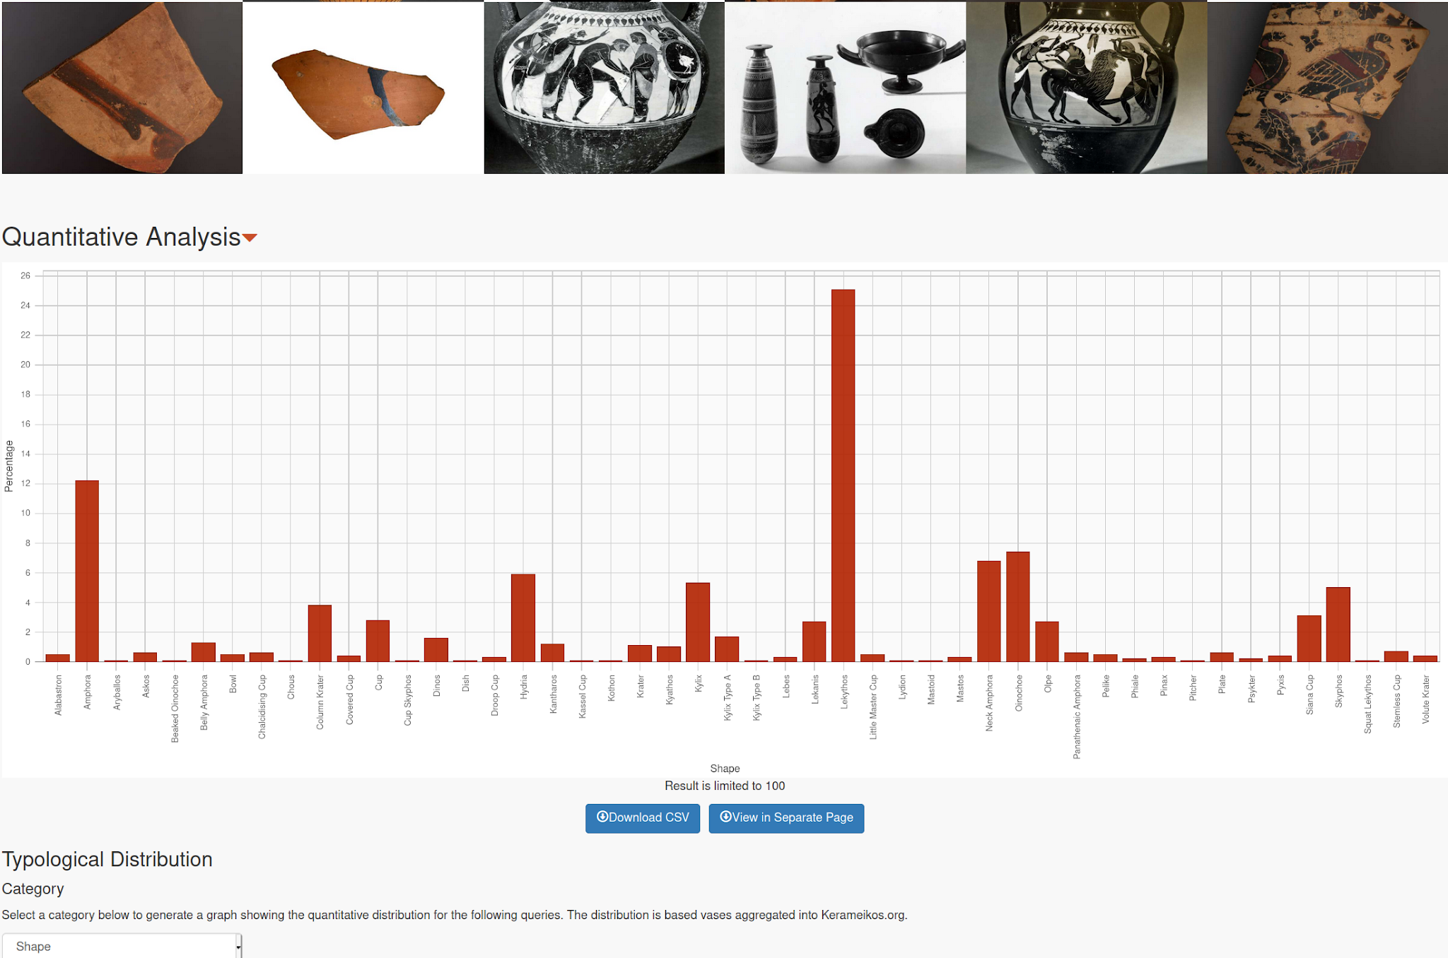This screenshot has height=958, width=1448.
Task: Select the Oinochoe bar
Action: [1017, 606]
